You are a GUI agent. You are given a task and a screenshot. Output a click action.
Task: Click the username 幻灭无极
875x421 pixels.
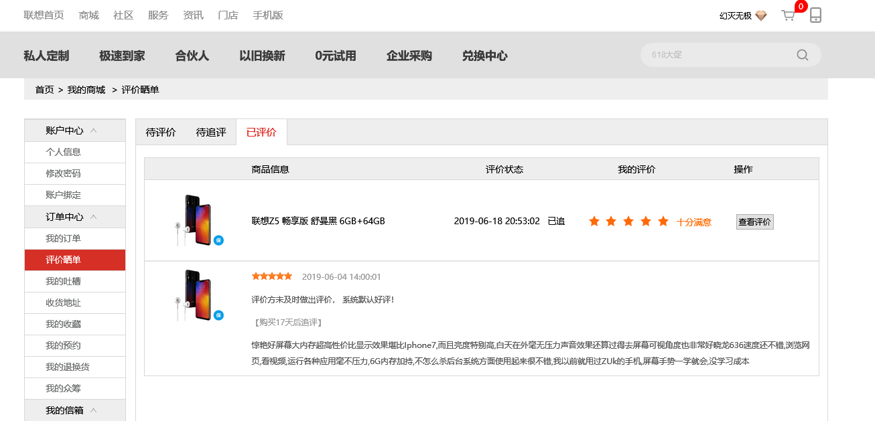coord(736,16)
